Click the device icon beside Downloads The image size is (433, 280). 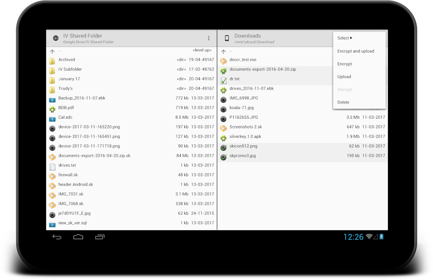227,38
